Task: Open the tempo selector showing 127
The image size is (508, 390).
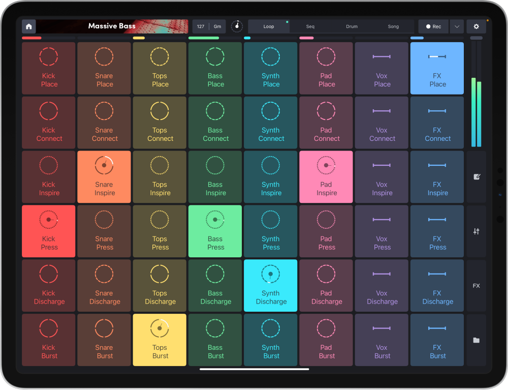Action: (x=201, y=26)
